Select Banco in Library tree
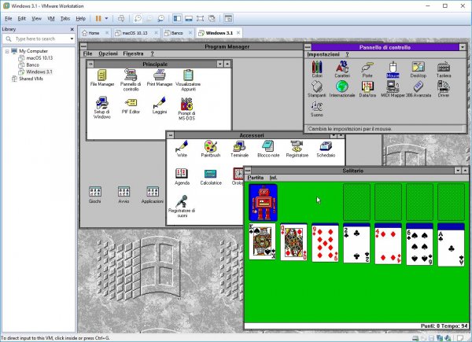The height and width of the screenshot is (342, 472). click(x=32, y=65)
